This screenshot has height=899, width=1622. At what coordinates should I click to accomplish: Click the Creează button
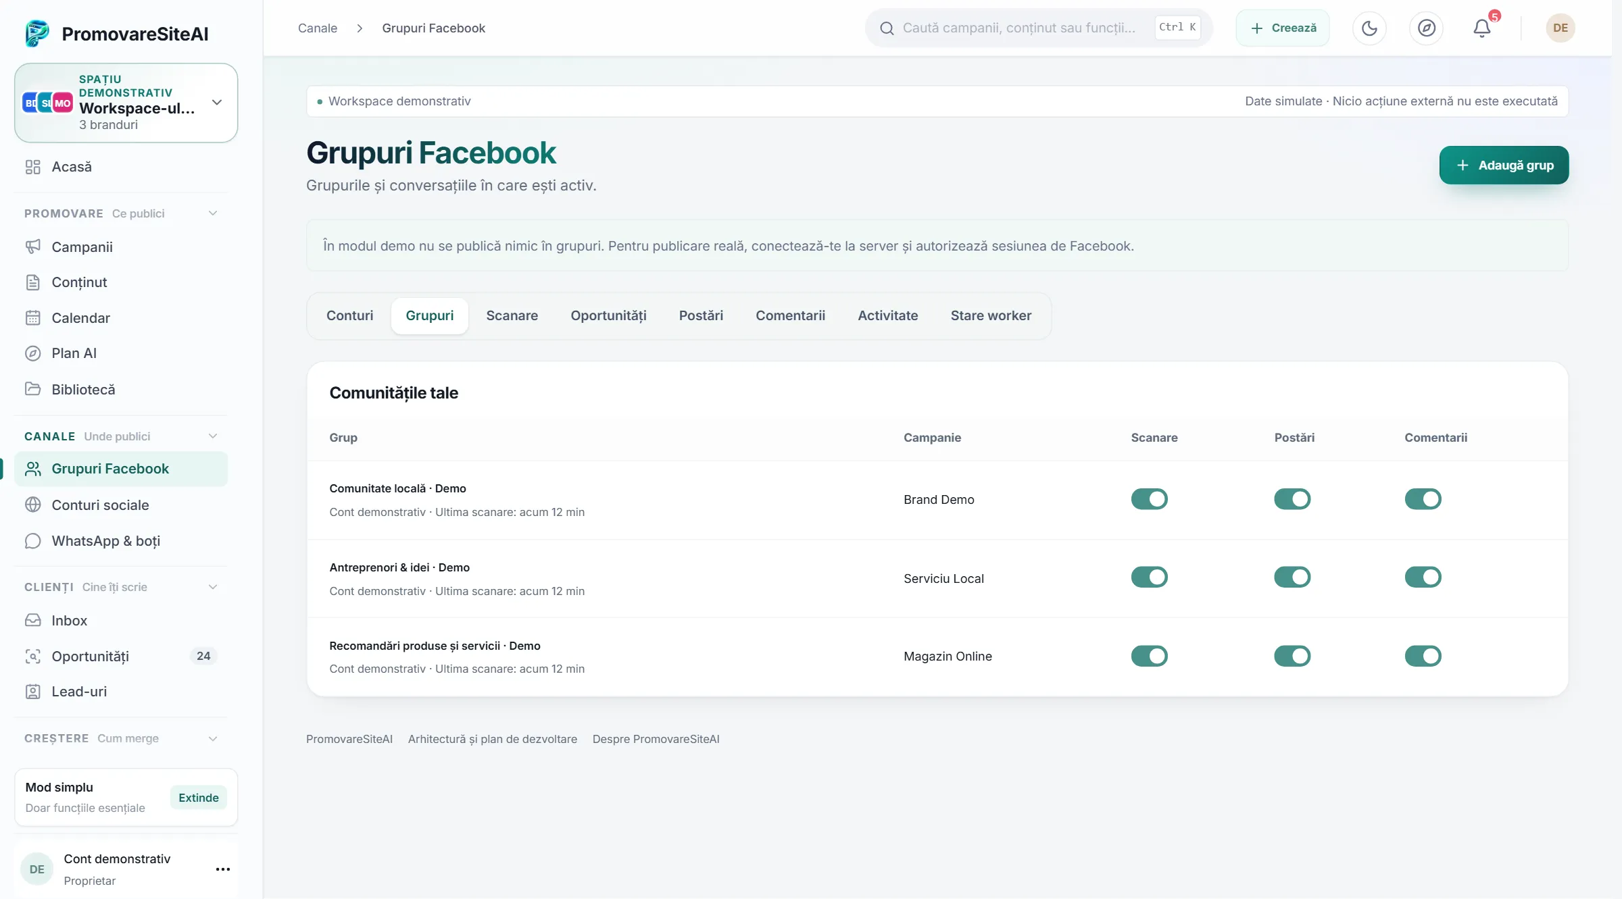click(1283, 28)
